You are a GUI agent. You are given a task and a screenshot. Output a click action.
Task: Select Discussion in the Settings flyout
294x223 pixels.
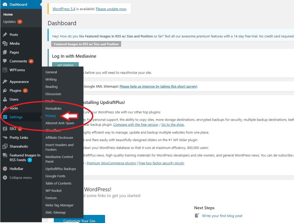point(53,94)
